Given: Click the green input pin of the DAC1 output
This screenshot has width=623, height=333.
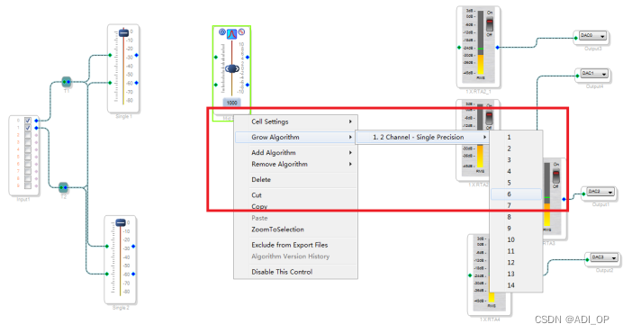Looking at the screenshot, I should (x=577, y=76).
